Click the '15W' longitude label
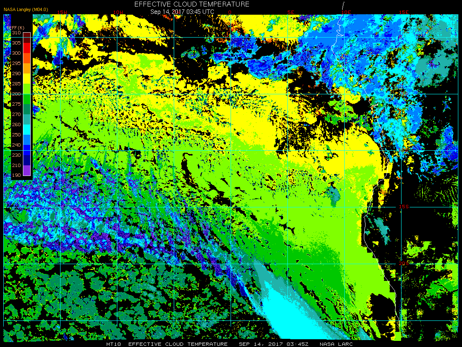Screen dimensions: 462x347 coord(62,12)
